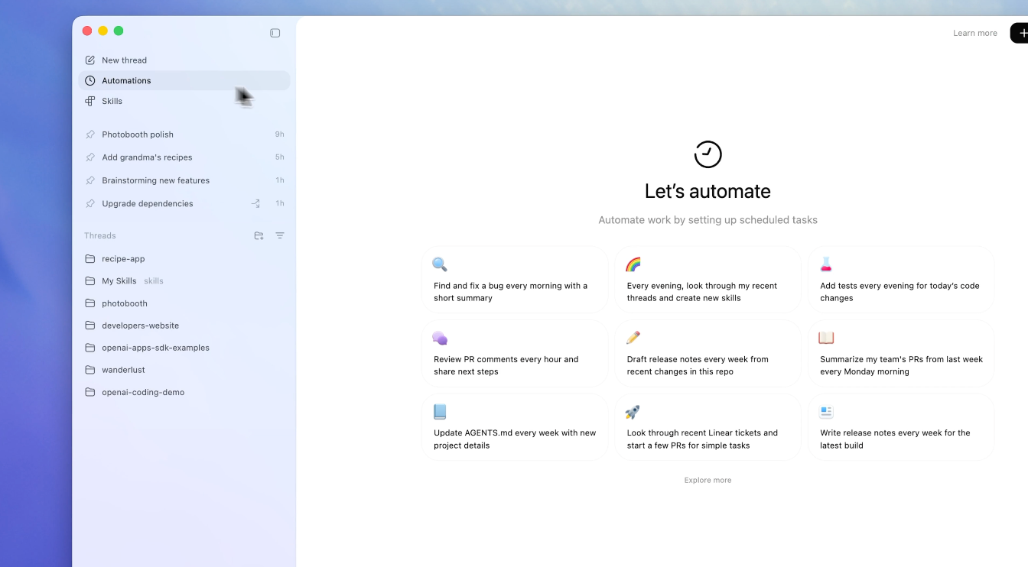This screenshot has width=1028, height=567.
Task: Select Skills in the sidebar
Action: pyautogui.click(x=112, y=101)
